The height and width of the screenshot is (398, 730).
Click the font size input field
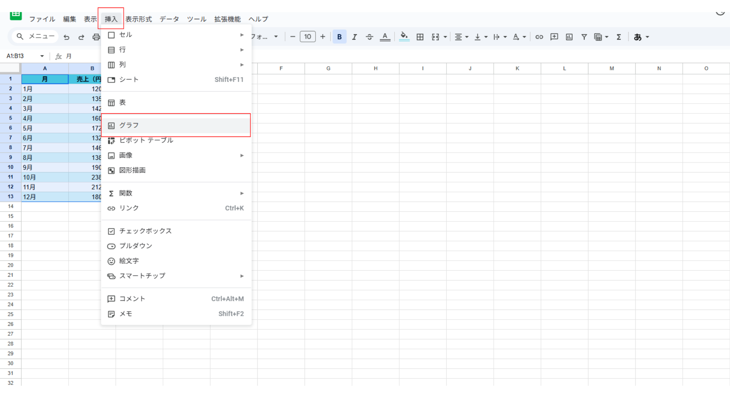coord(307,37)
